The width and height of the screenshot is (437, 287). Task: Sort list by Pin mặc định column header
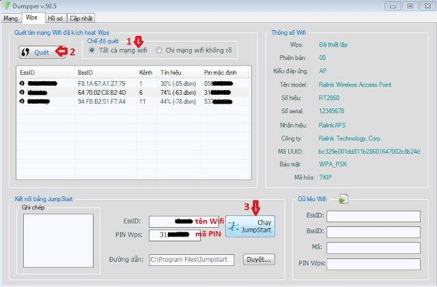point(225,73)
